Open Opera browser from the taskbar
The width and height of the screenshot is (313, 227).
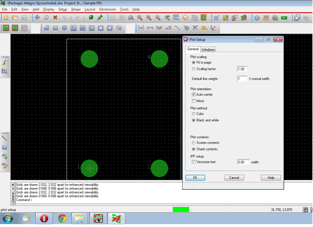(44, 219)
